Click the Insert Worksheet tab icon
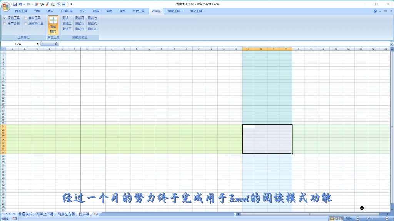 pyautogui.click(x=95, y=214)
